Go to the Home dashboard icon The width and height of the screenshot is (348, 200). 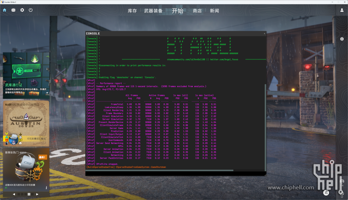[4, 10]
